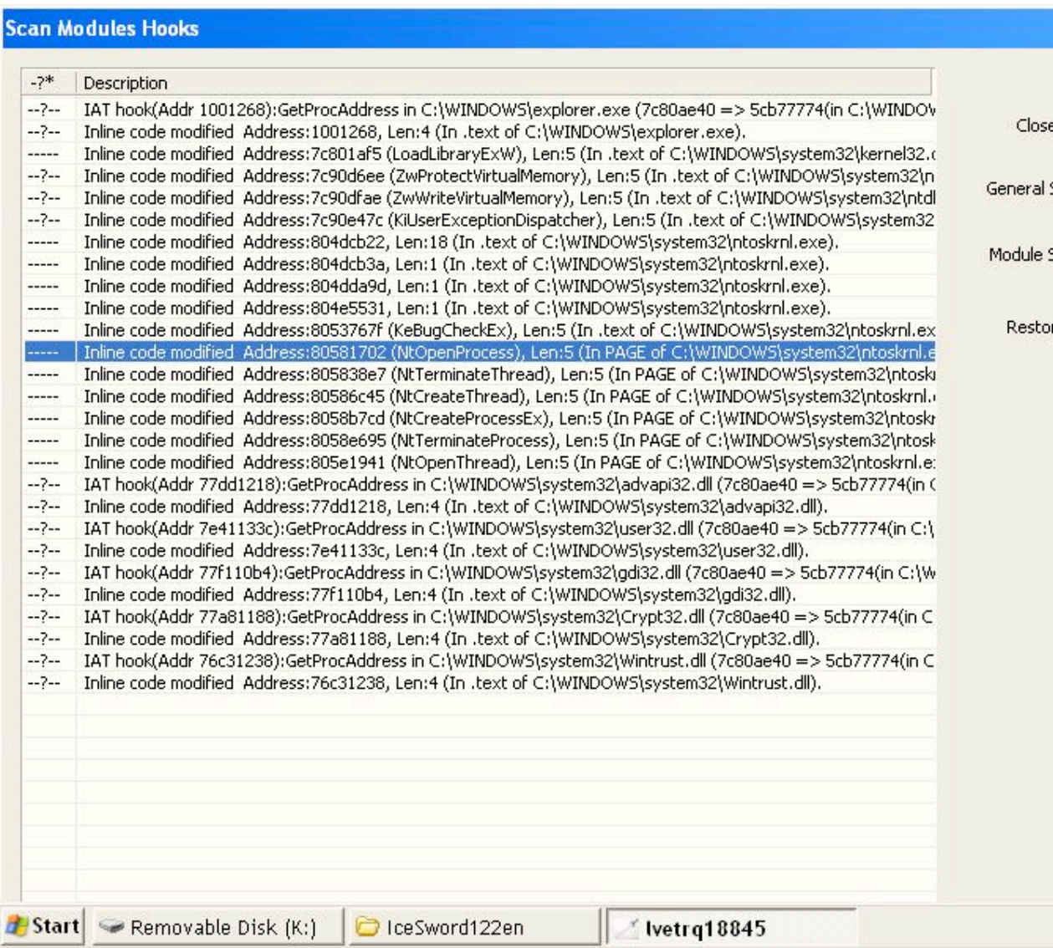
Task: Select the NtCreateProcessEx hook entry
Action: point(502,418)
